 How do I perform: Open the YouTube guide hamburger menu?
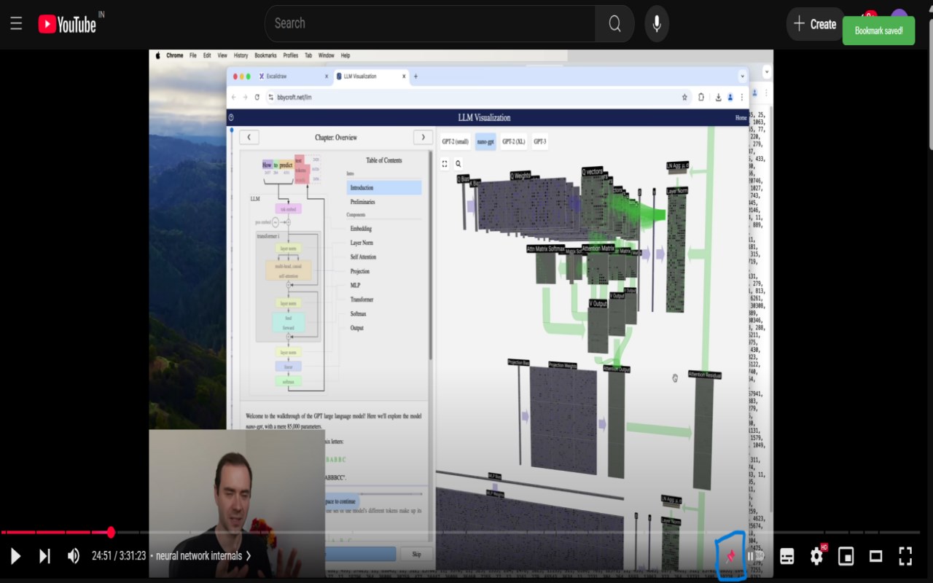(x=16, y=24)
